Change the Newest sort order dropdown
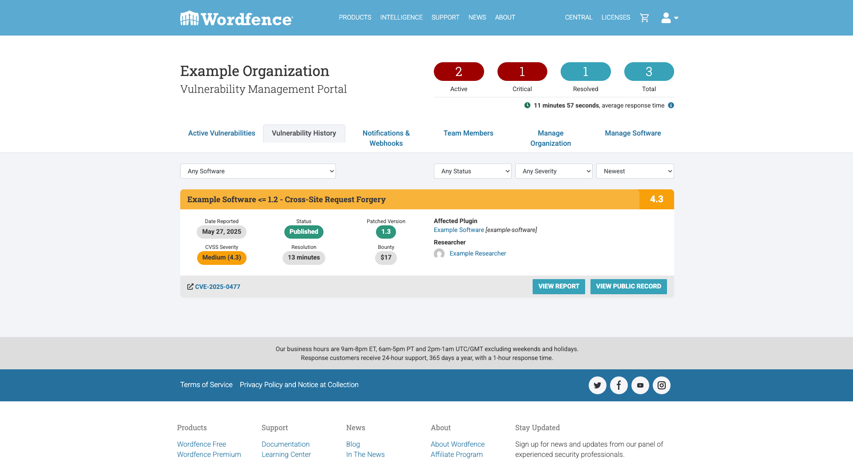Screen dimensions: 853x460 (x=635, y=171)
